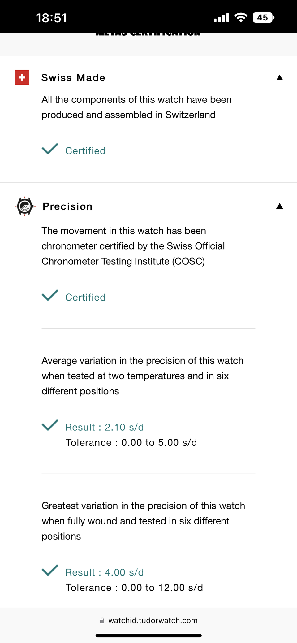The image size is (297, 643).
Task: Tap the Swiss Made section heading
Action: point(73,78)
